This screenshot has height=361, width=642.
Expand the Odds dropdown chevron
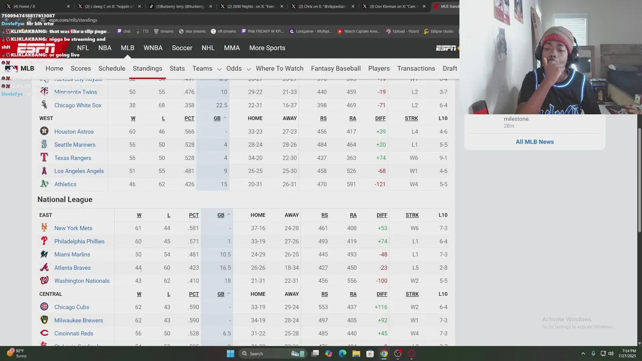248,69
